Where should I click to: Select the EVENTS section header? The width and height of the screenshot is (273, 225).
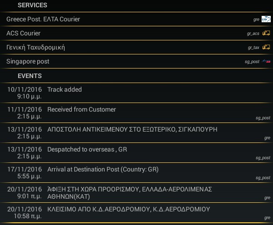(30, 76)
